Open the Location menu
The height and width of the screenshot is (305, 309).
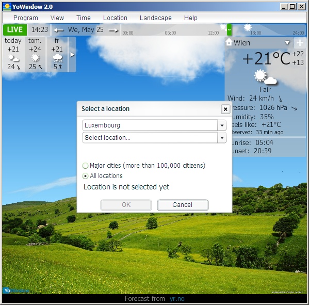(x=115, y=18)
